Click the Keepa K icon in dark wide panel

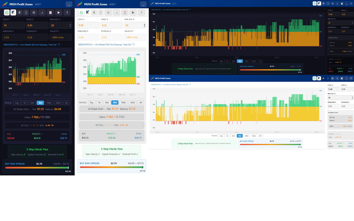click(319, 4)
